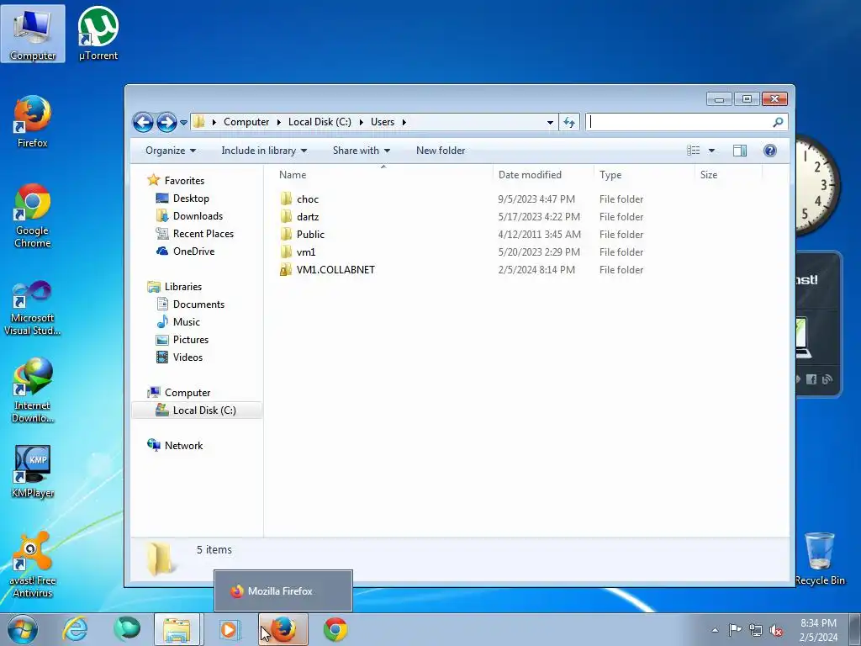Open the Organize menu
This screenshot has height=646, width=861.
(x=170, y=151)
